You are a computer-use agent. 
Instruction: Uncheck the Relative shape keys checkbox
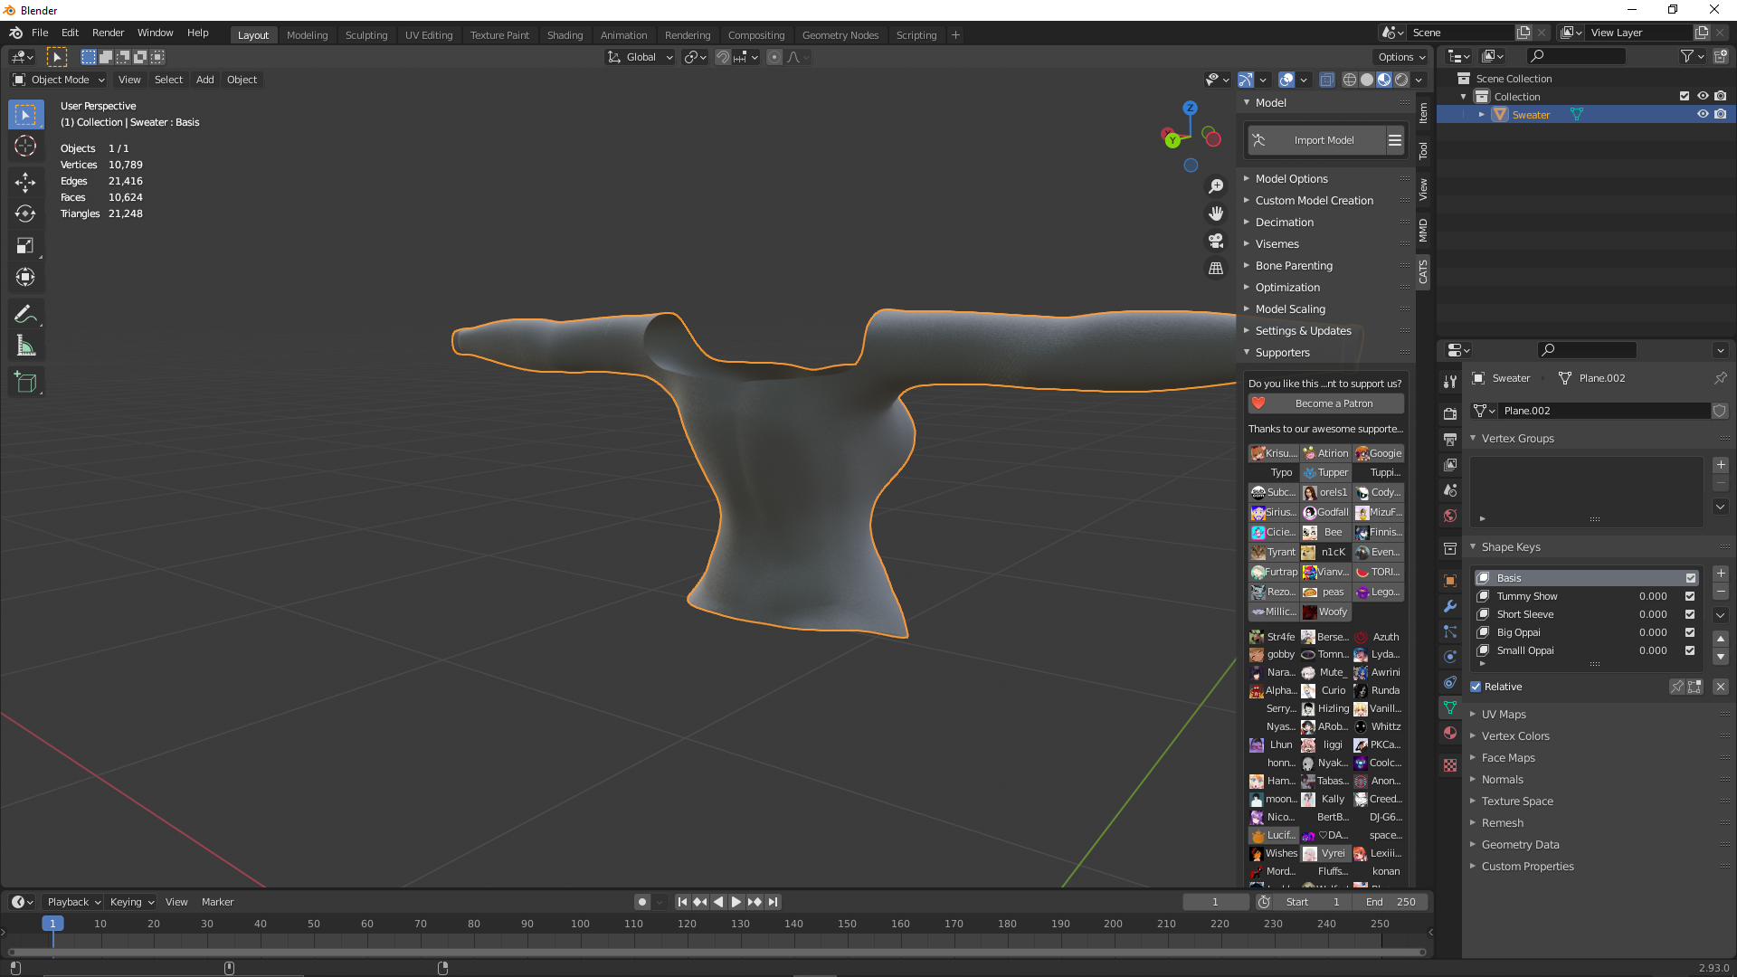tap(1476, 687)
